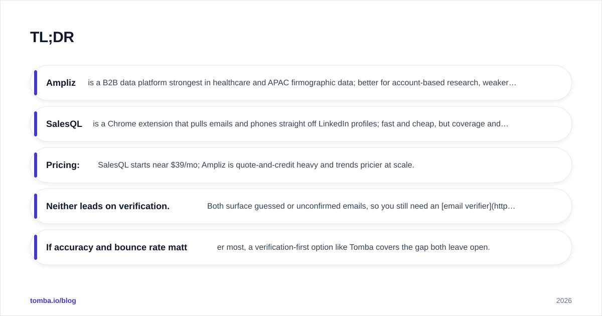Click the SalesQL Chrome extension description text
602x316 pixels.
300,124
